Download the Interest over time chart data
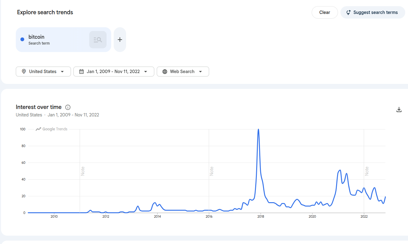The height and width of the screenshot is (244, 408). (399, 110)
